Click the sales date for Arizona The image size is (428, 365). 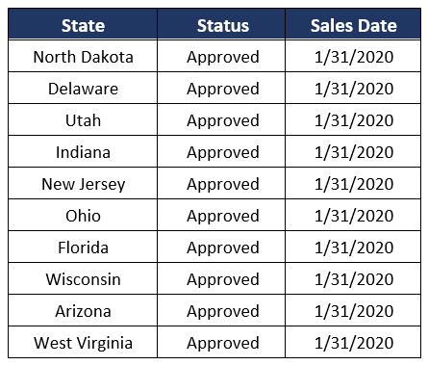pyautogui.click(x=353, y=310)
